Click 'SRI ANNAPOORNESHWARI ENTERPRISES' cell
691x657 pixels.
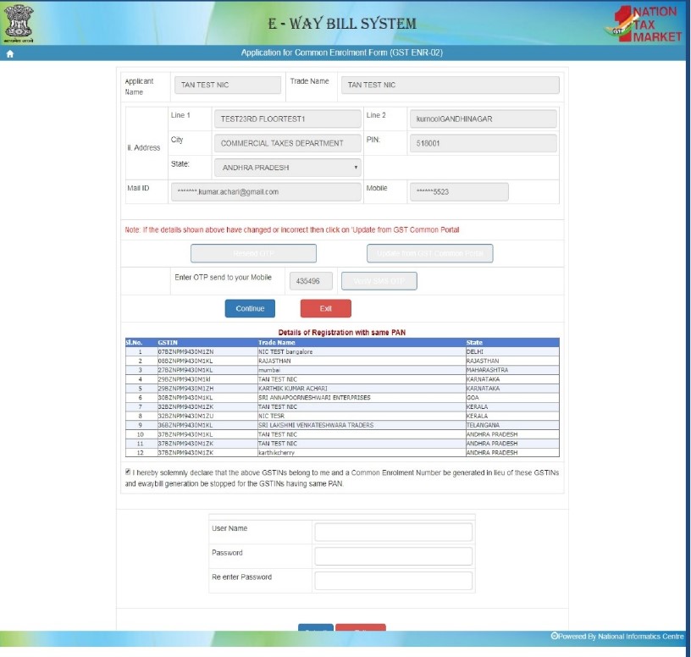click(314, 397)
